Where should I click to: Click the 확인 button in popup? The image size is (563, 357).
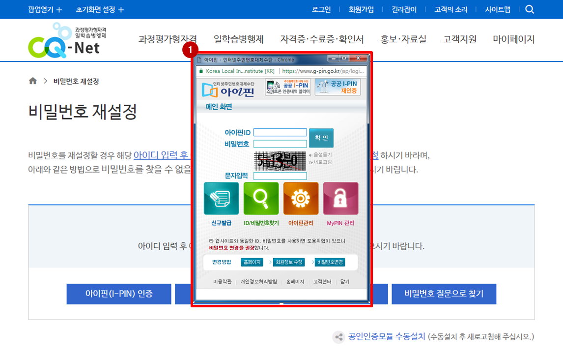point(321,138)
